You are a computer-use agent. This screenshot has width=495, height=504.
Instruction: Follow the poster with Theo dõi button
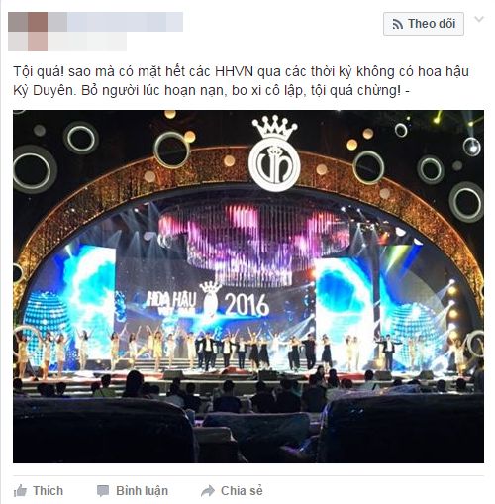[424, 24]
